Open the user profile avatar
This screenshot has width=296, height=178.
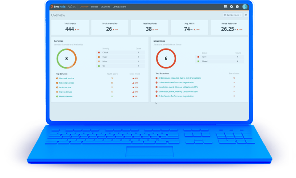[x=245, y=7]
